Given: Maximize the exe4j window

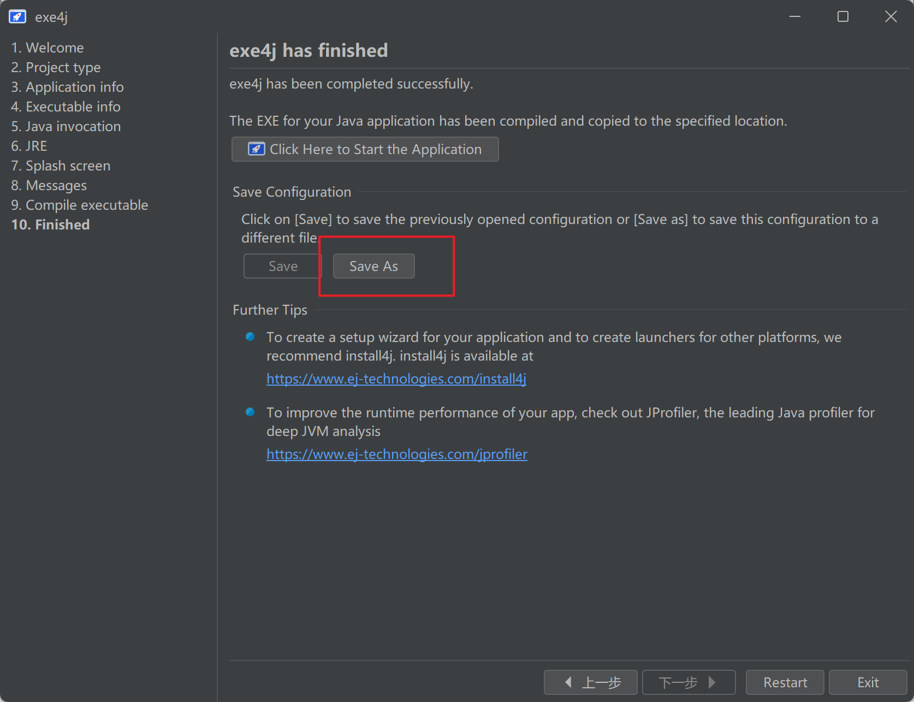Looking at the screenshot, I should [842, 17].
